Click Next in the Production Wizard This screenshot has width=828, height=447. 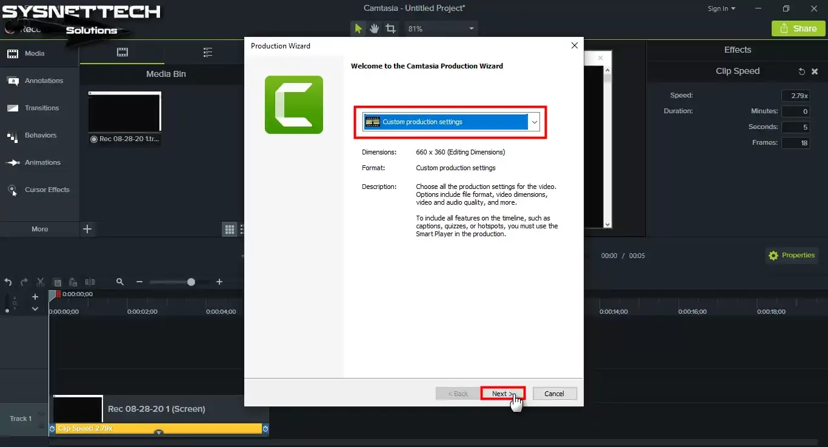(x=502, y=394)
